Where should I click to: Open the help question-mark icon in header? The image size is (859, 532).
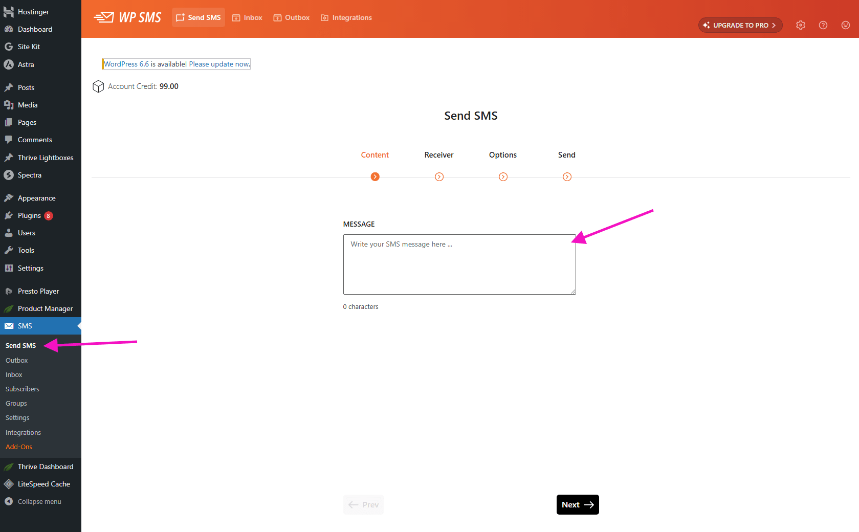[x=823, y=25]
